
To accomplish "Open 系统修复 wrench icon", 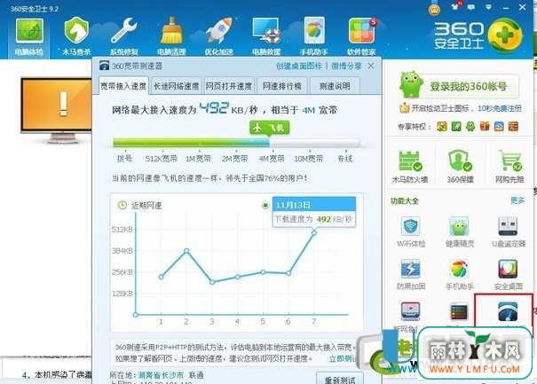I will pyautogui.click(x=124, y=36).
